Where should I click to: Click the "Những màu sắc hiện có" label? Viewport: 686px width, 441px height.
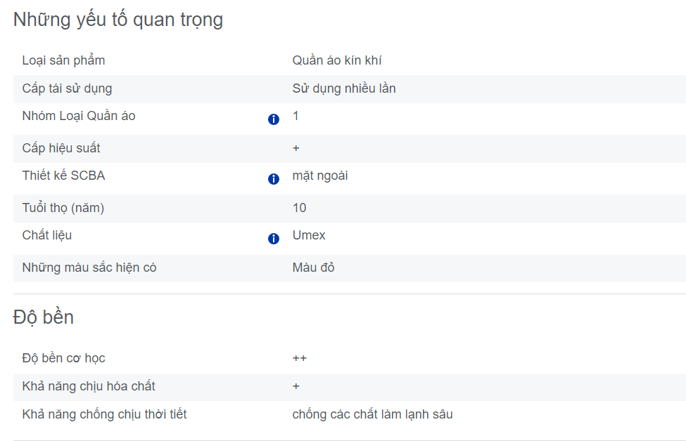pyautogui.click(x=89, y=268)
